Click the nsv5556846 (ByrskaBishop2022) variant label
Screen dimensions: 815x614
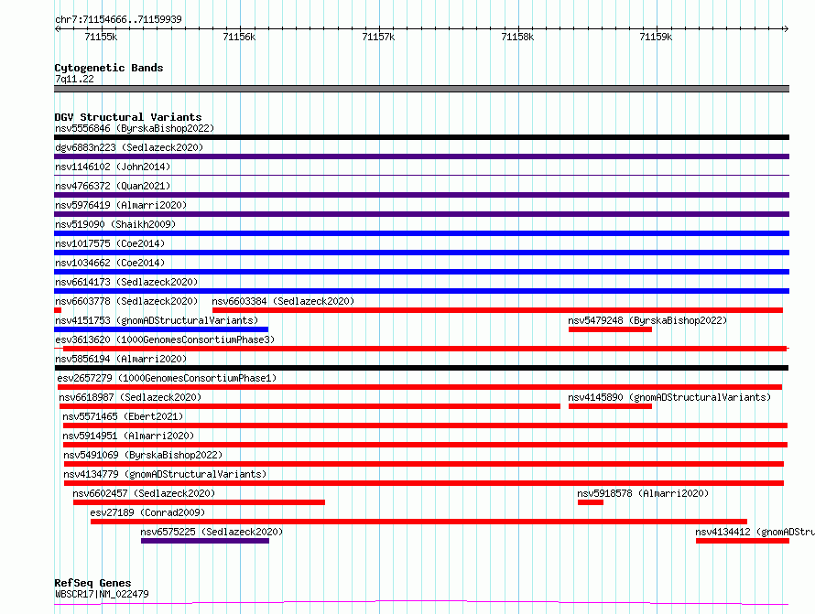[135, 128]
